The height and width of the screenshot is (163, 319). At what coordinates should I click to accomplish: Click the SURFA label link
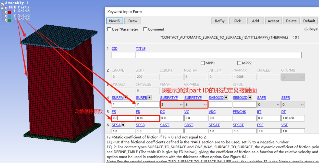[117, 98]
